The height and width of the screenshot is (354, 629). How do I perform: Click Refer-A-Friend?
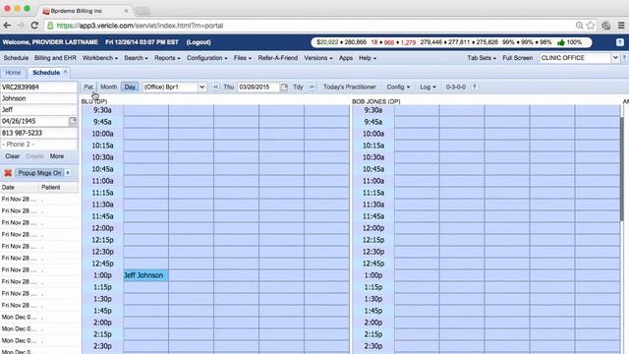[x=277, y=58]
